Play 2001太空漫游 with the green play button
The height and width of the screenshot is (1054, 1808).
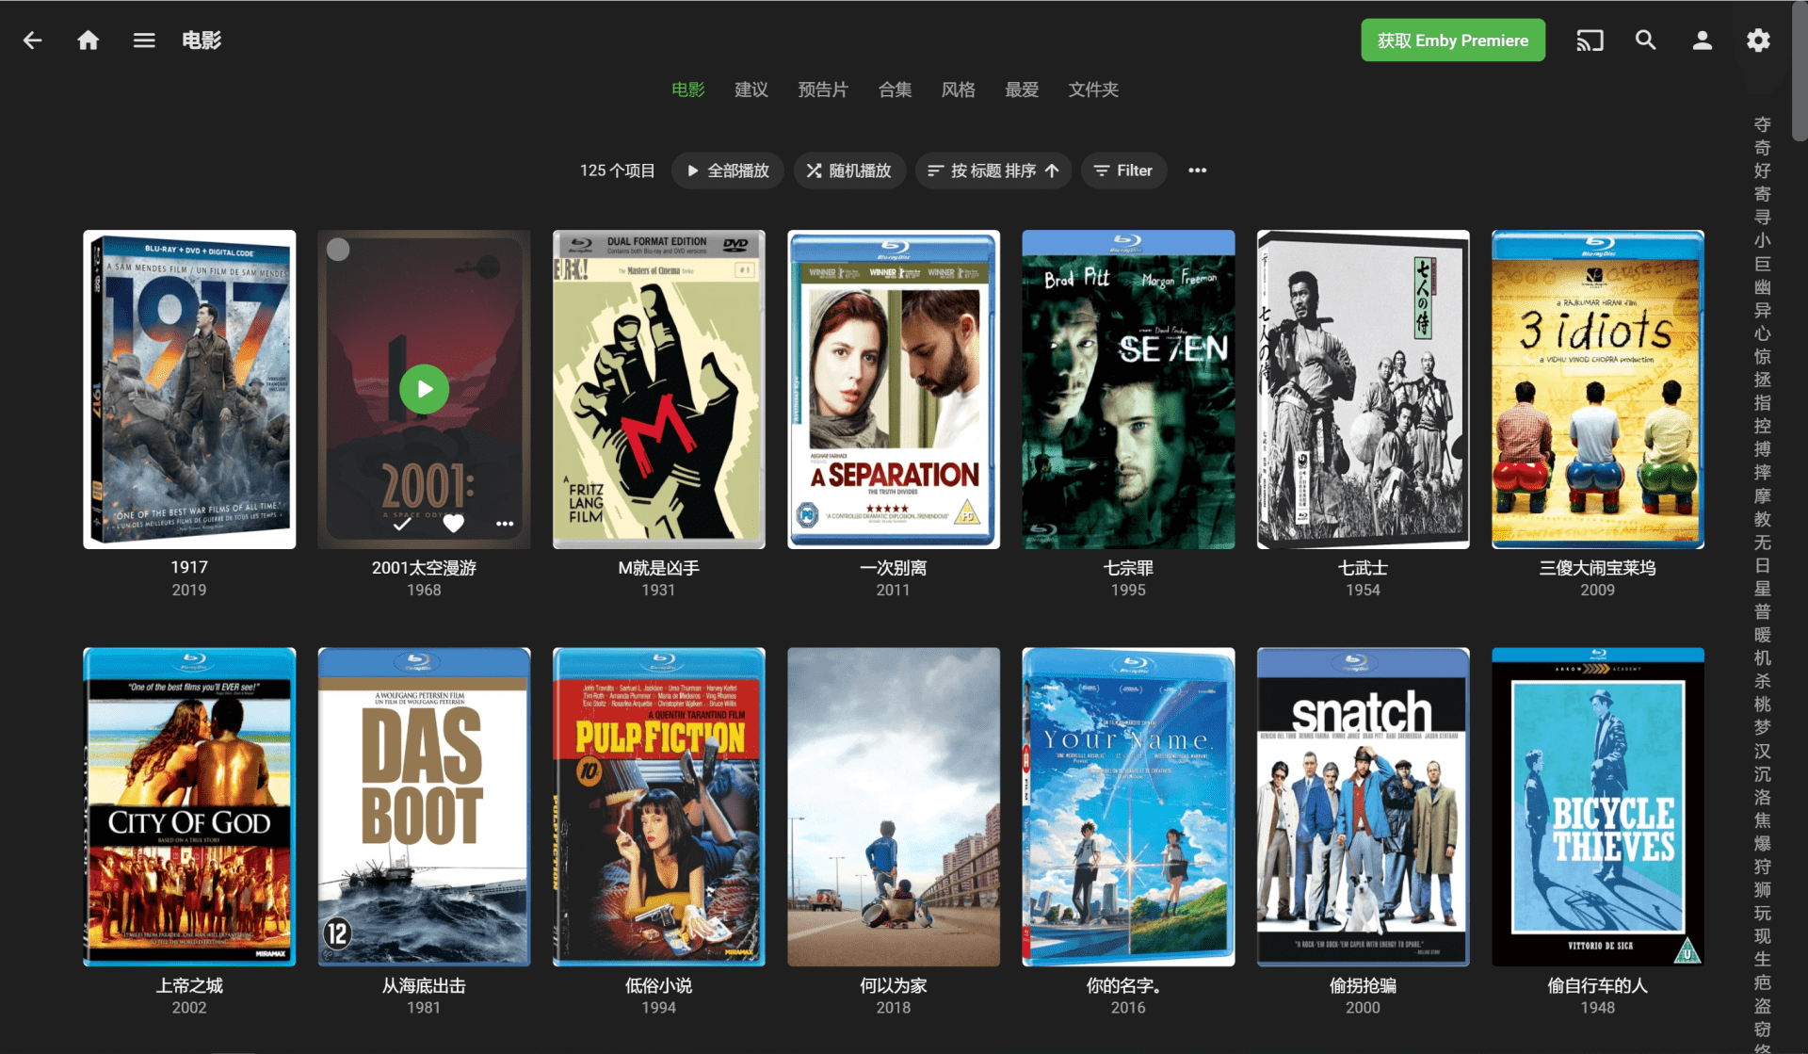coord(424,389)
